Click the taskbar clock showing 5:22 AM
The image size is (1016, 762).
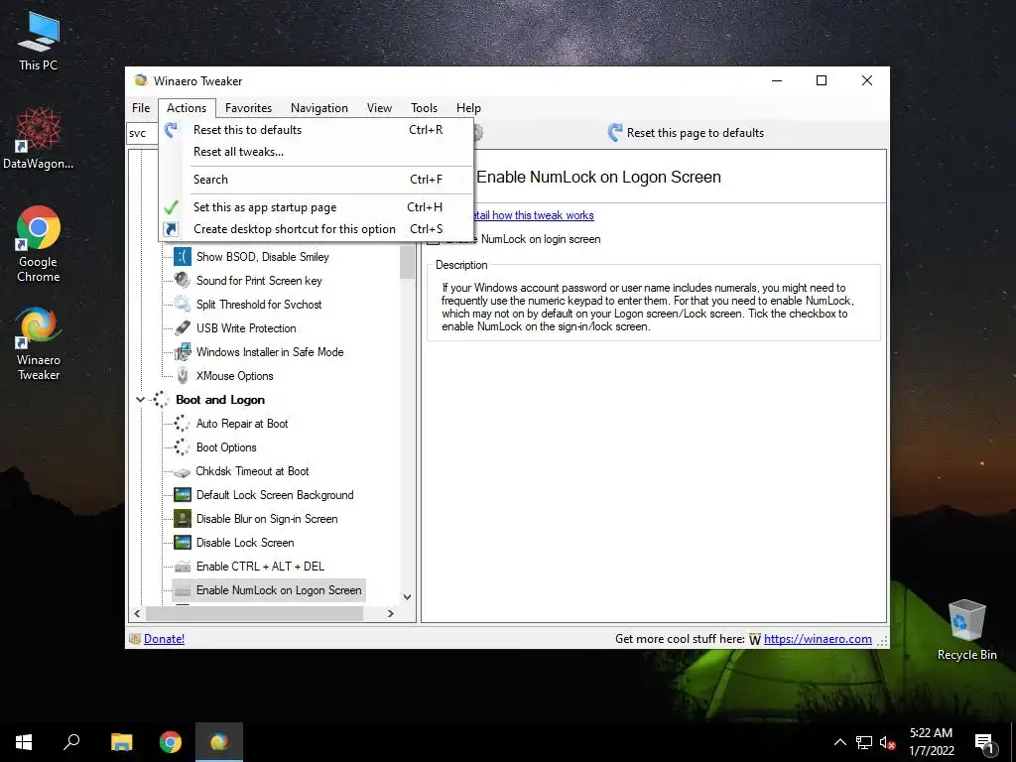[x=931, y=742]
